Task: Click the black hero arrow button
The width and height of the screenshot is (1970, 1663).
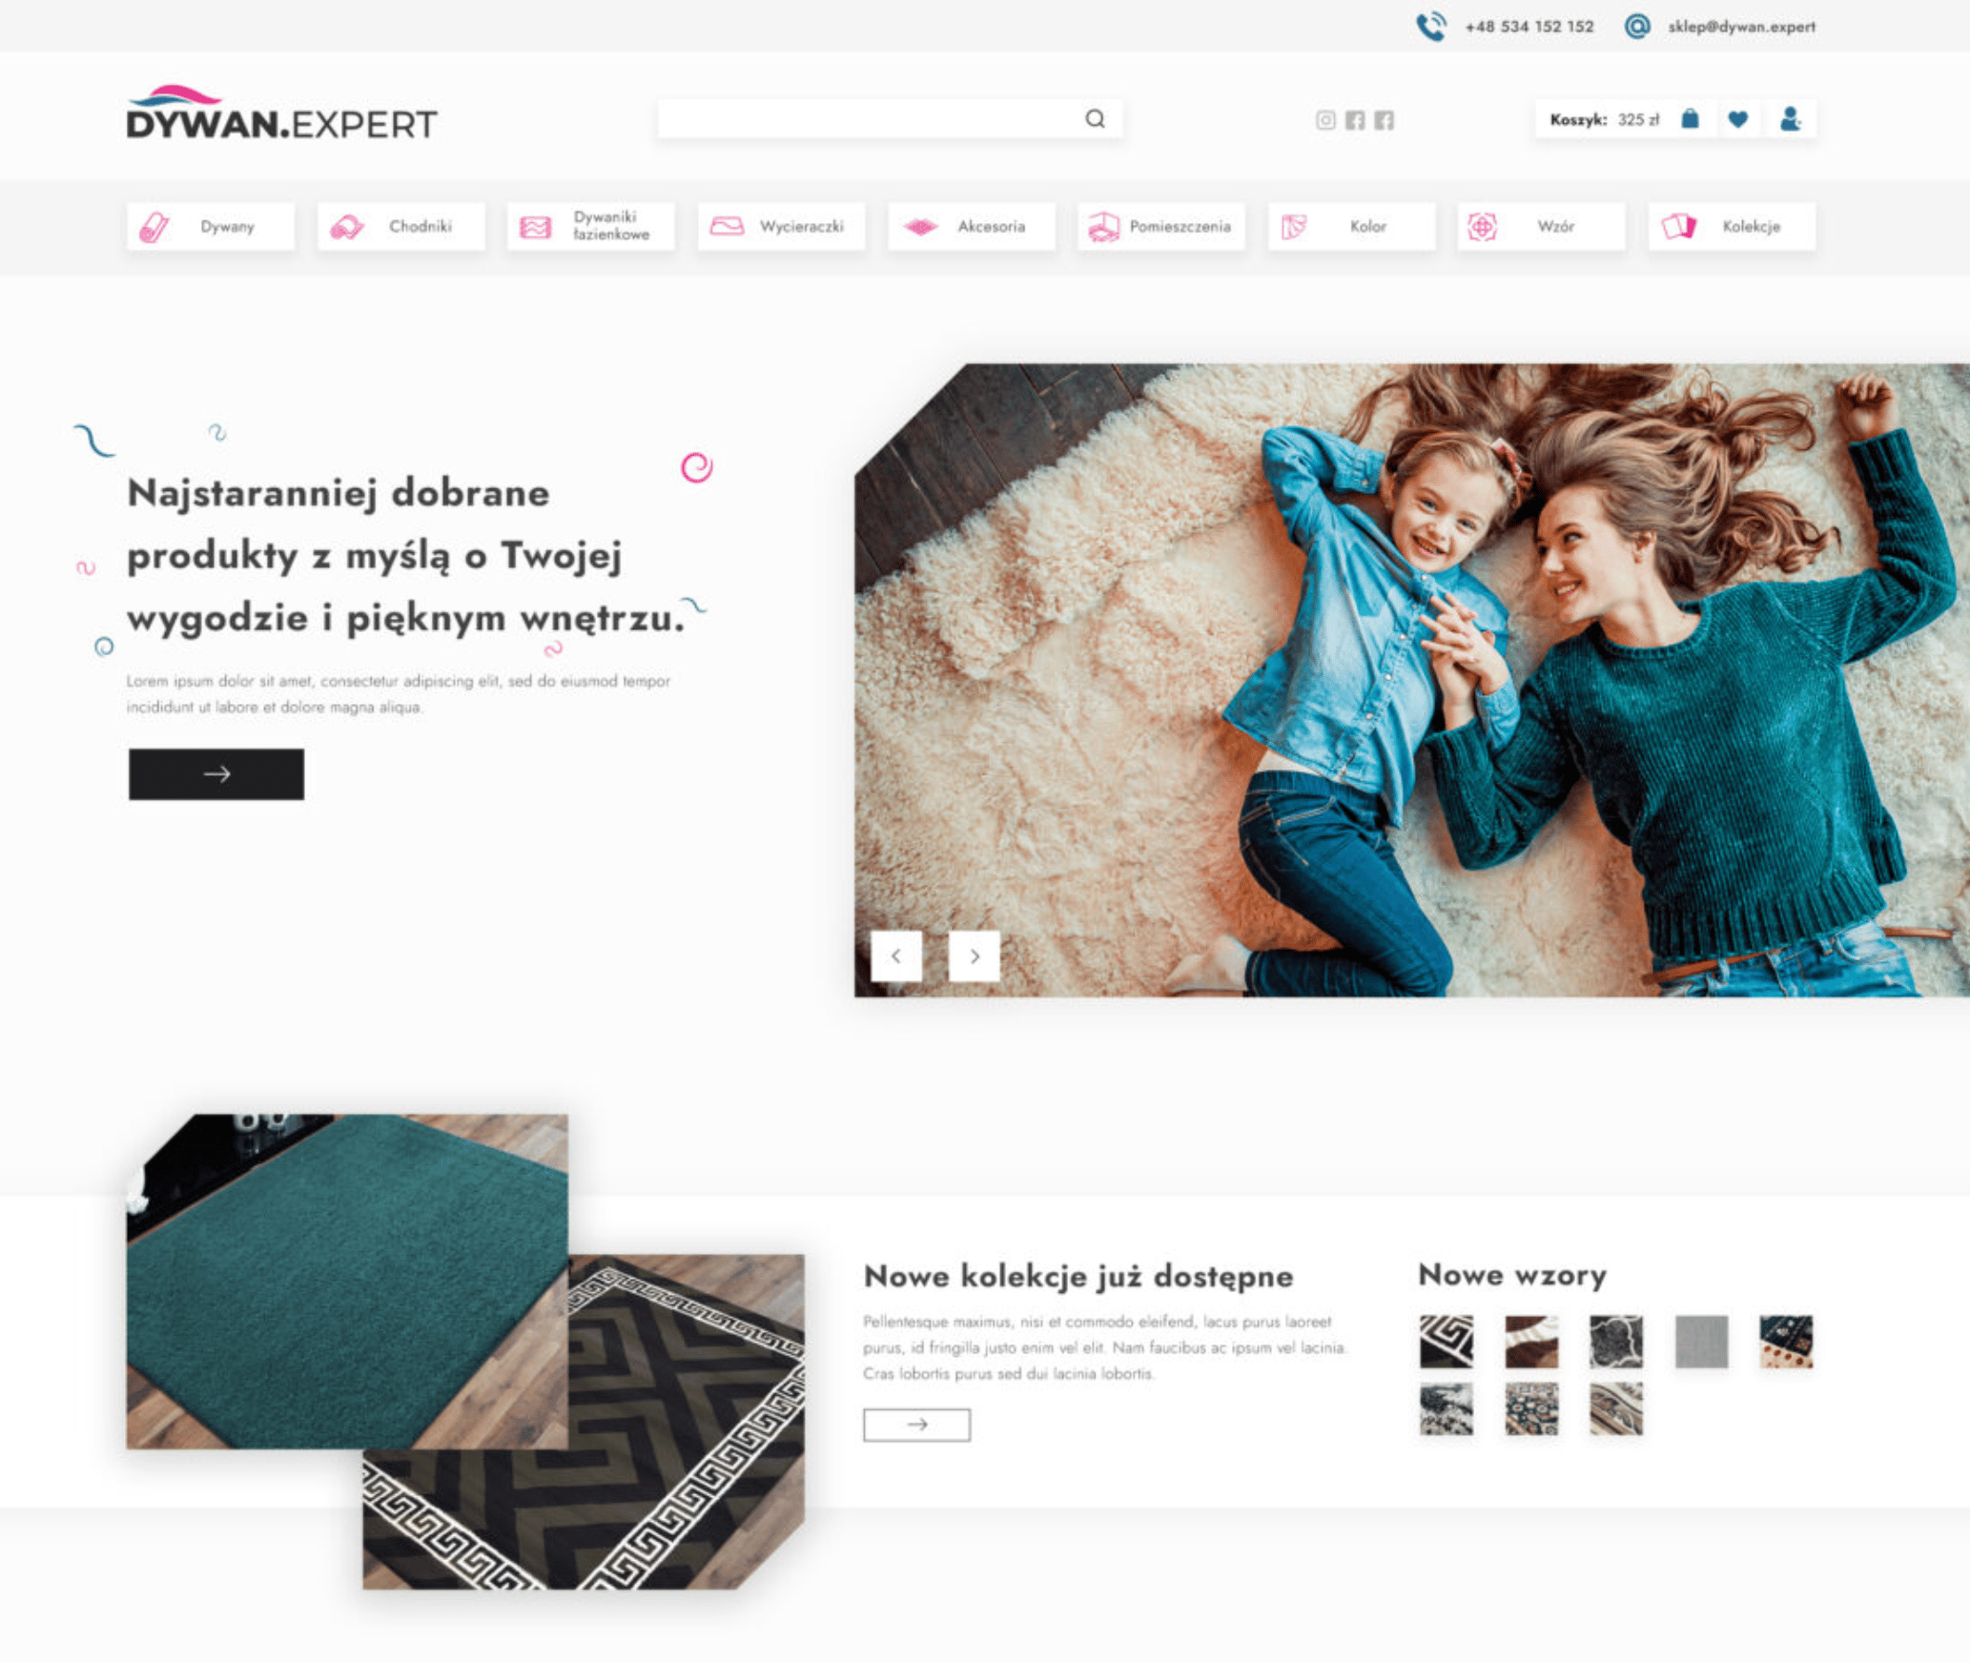Action: pyautogui.click(x=216, y=774)
